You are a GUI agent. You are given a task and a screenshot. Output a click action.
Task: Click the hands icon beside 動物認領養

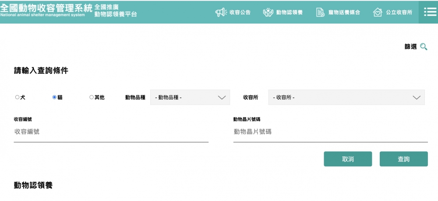click(x=268, y=12)
